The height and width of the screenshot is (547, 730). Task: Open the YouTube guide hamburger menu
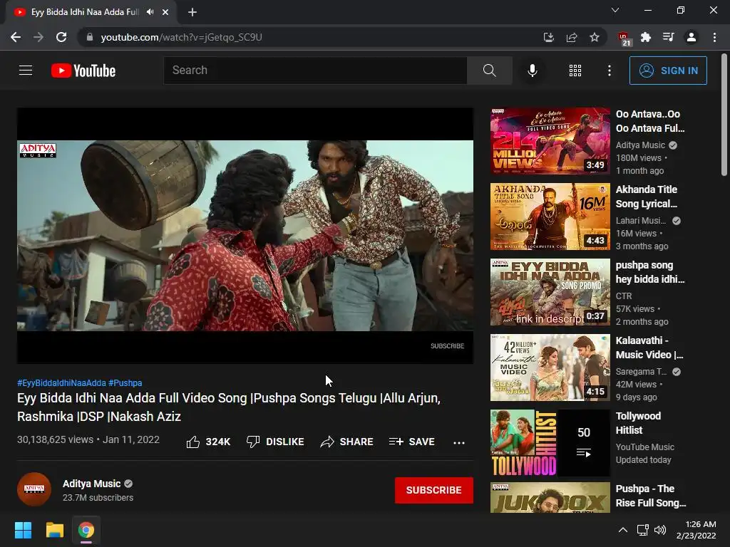(x=26, y=71)
